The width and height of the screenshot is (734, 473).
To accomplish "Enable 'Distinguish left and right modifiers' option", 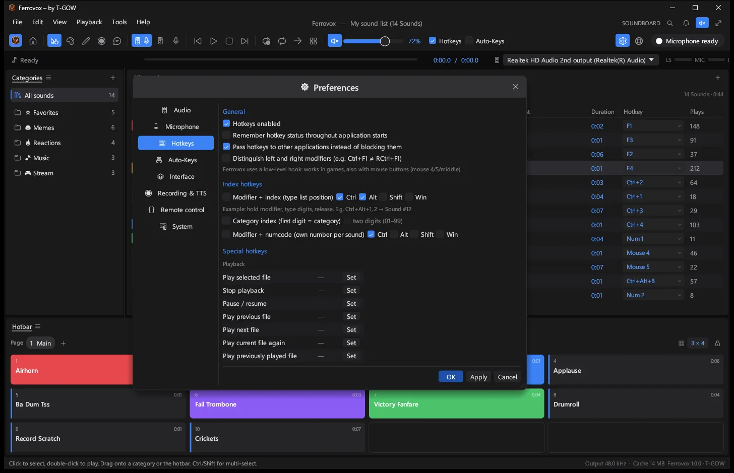I will pyautogui.click(x=226, y=158).
